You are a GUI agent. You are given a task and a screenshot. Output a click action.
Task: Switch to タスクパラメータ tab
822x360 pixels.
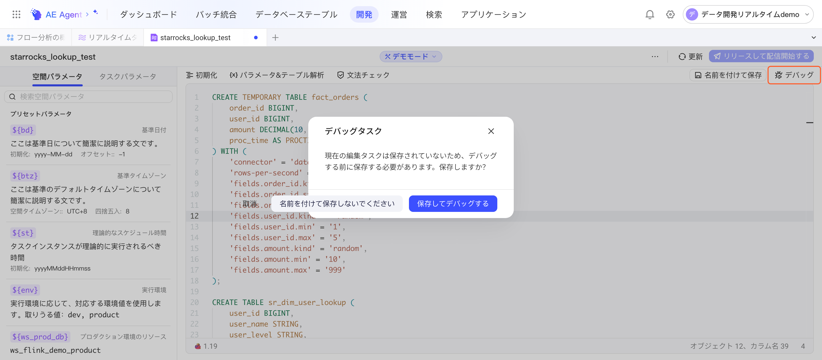tap(128, 76)
